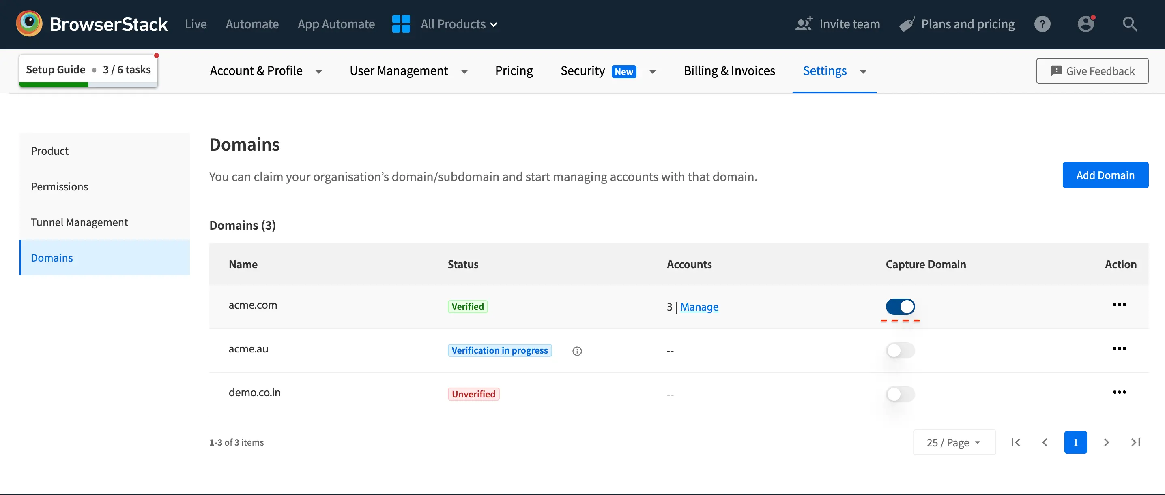Open Setup Guide progress card
The width and height of the screenshot is (1165, 495).
point(88,70)
